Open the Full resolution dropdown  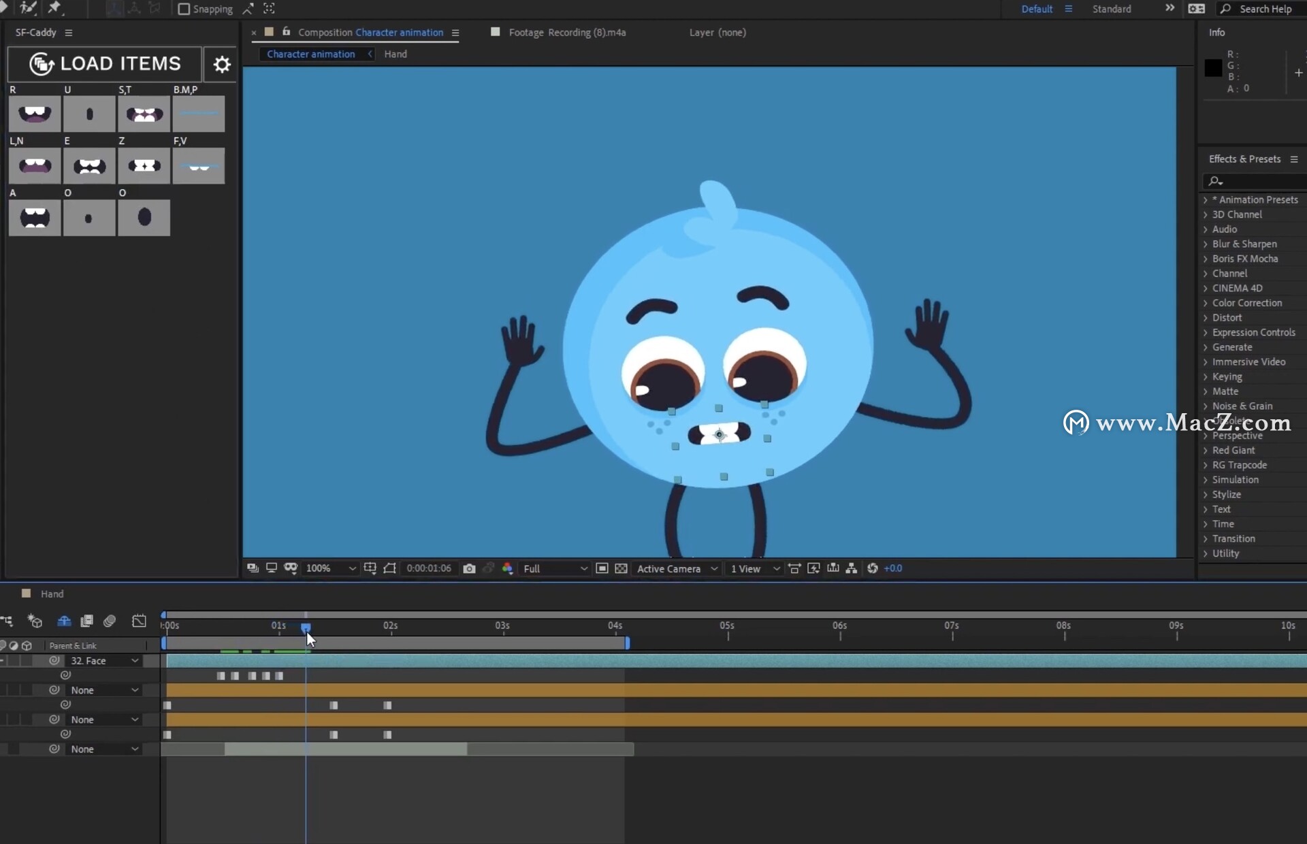pyautogui.click(x=555, y=568)
